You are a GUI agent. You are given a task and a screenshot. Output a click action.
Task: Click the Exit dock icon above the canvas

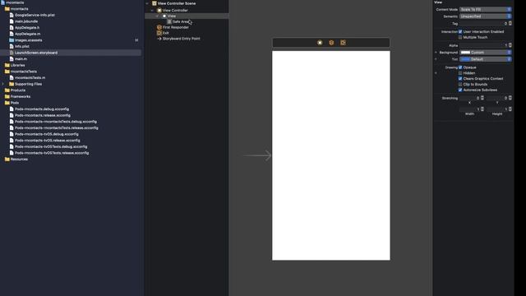pyautogui.click(x=343, y=43)
